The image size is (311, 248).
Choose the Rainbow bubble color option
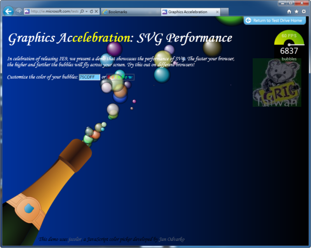[x=121, y=77]
